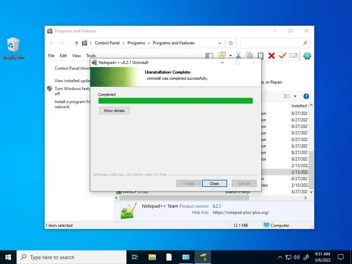Screen dimensions: 352x264
Task: Click the preview pane toolbar icon
Action: 209,55
